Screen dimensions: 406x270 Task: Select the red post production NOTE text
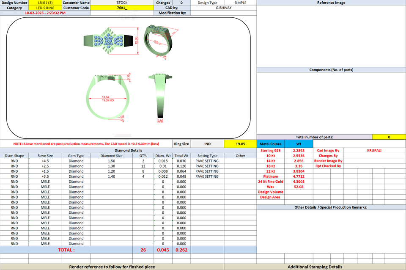coord(86,144)
